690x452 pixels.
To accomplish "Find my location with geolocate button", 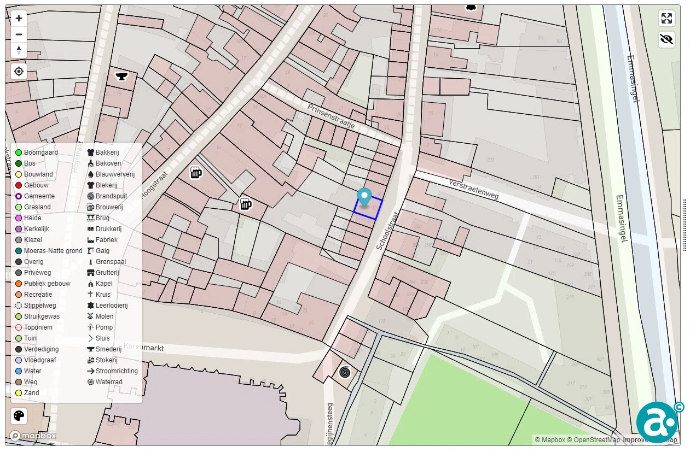I will click(x=19, y=72).
